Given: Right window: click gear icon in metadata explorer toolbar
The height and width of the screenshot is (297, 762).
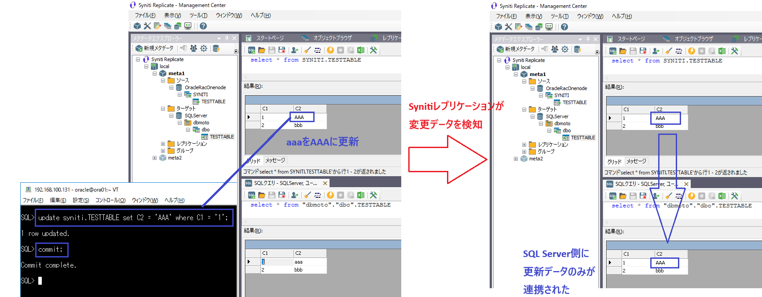Looking at the screenshot, I should click(565, 49).
